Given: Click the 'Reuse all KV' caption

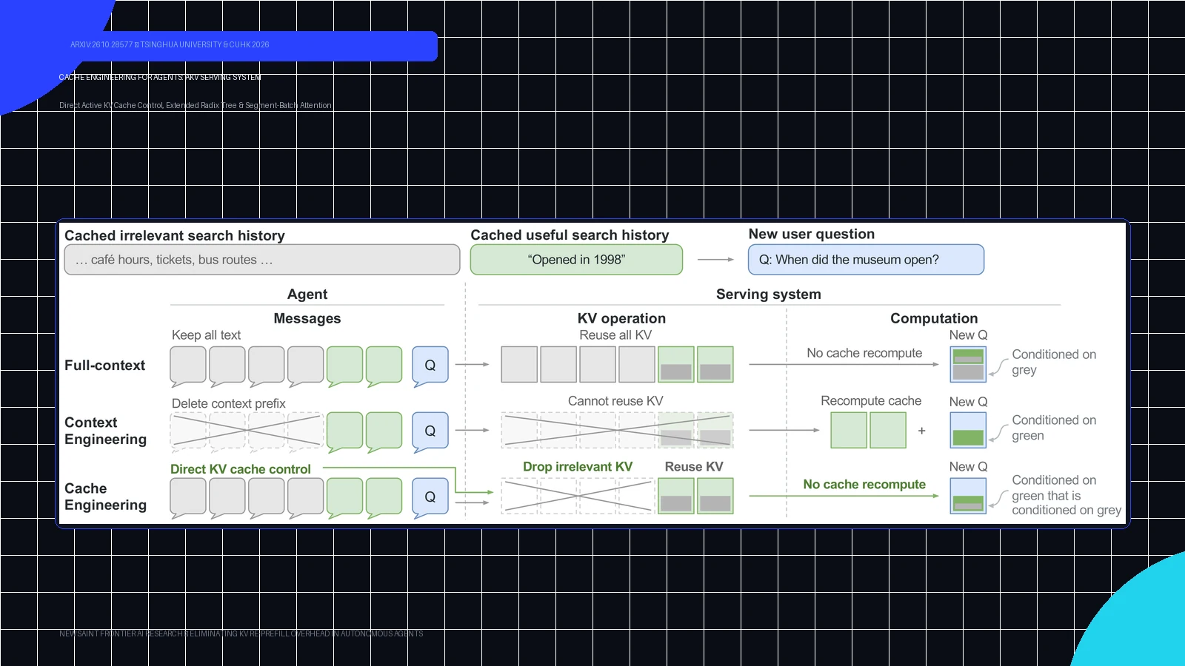Looking at the screenshot, I should point(615,335).
